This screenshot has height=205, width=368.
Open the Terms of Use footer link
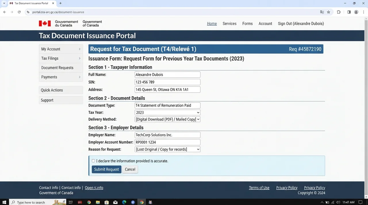click(259, 188)
